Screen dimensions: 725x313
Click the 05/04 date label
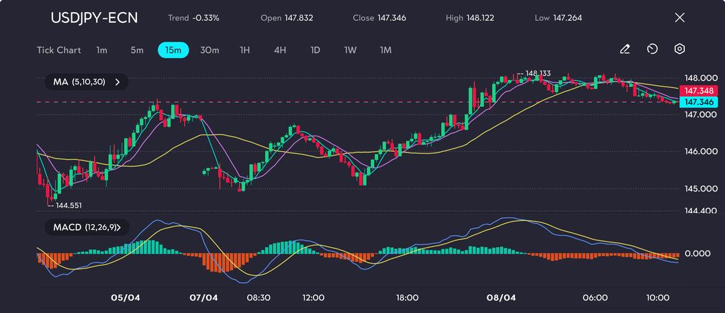pos(126,298)
